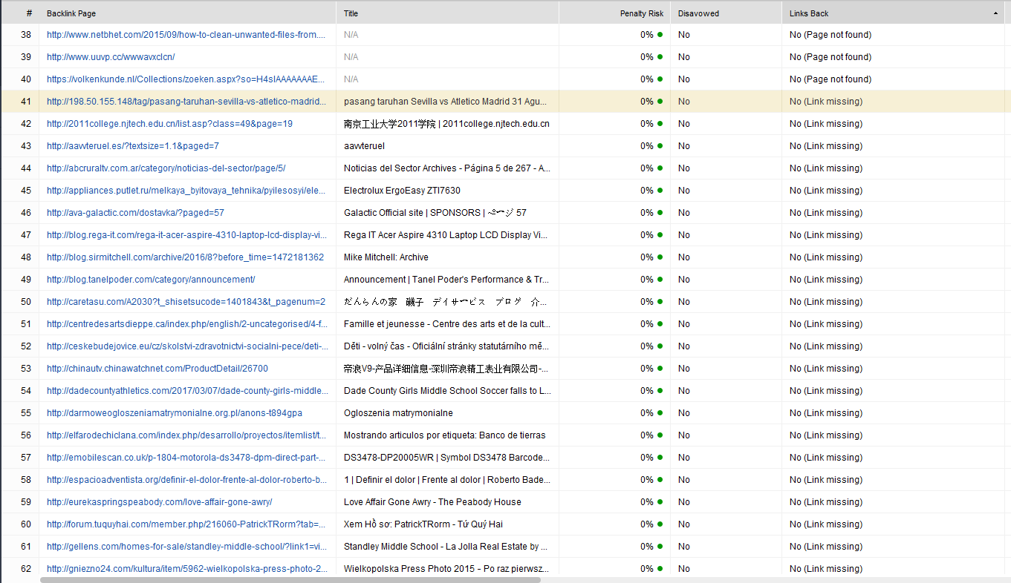This screenshot has height=583, width=1011.
Task: Select the title 'Mike Mitchell: Archive'
Action: pos(386,257)
